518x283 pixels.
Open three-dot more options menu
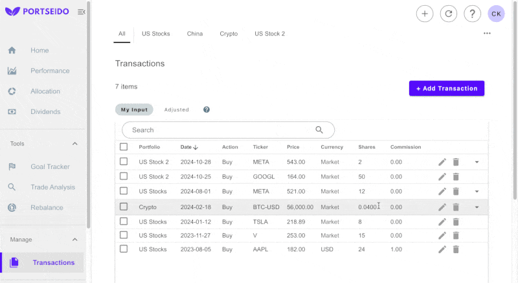click(x=487, y=34)
